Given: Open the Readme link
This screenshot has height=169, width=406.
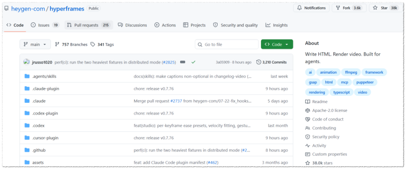Looking at the screenshot, I should [x=317, y=102].
